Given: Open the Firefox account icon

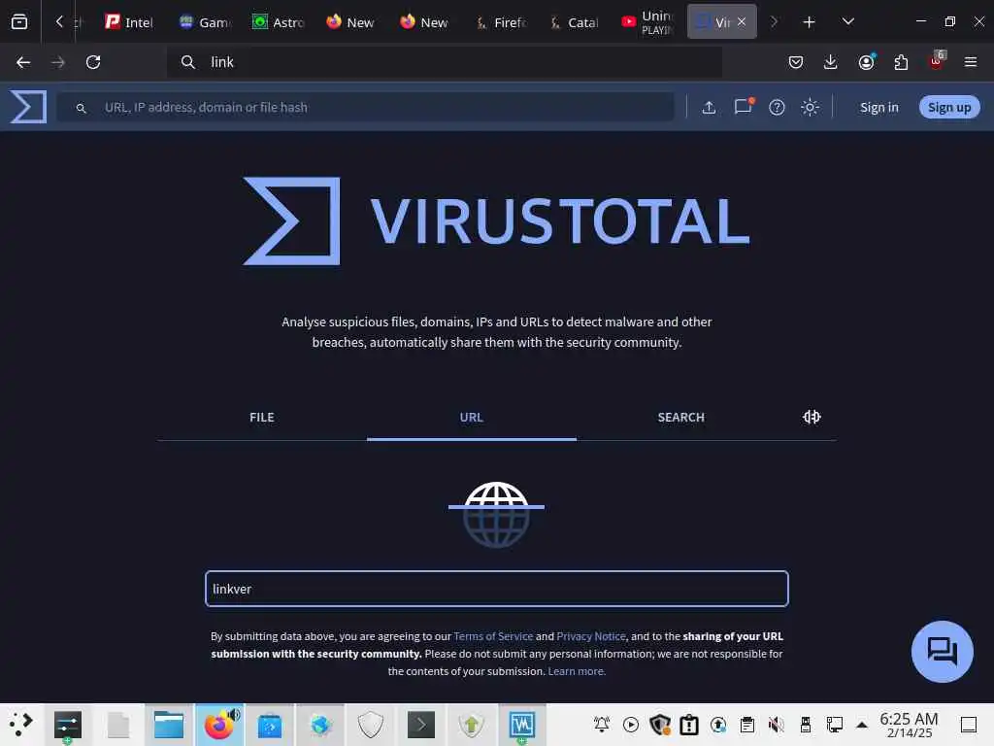Looking at the screenshot, I should 866,62.
